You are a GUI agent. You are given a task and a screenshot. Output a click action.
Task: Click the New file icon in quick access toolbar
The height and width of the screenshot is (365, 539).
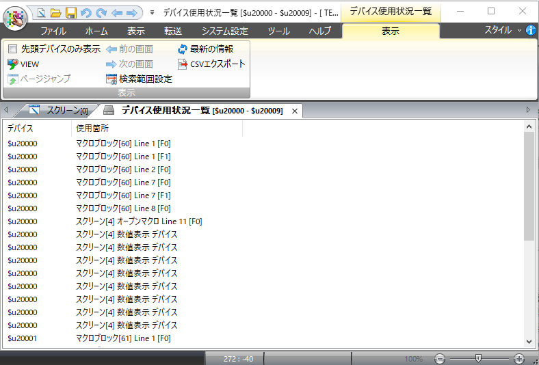41,12
